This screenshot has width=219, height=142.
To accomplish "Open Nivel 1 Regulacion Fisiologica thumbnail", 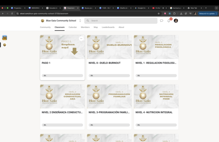I will [156, 47].
